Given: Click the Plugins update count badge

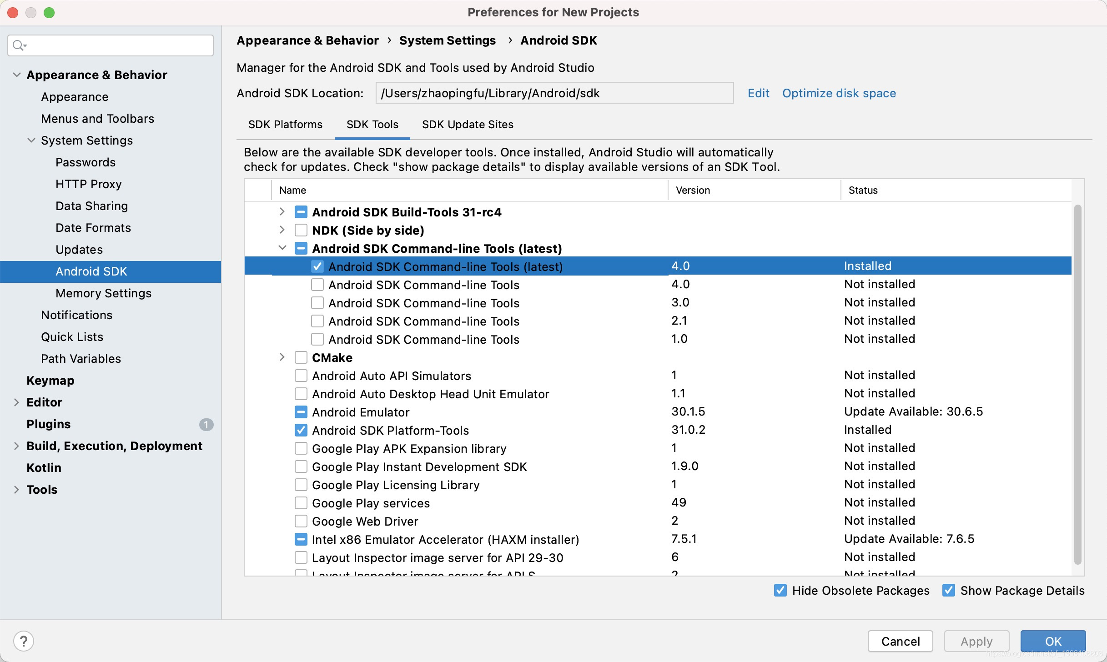Looking at the screenshot, I should pos(206,424).
